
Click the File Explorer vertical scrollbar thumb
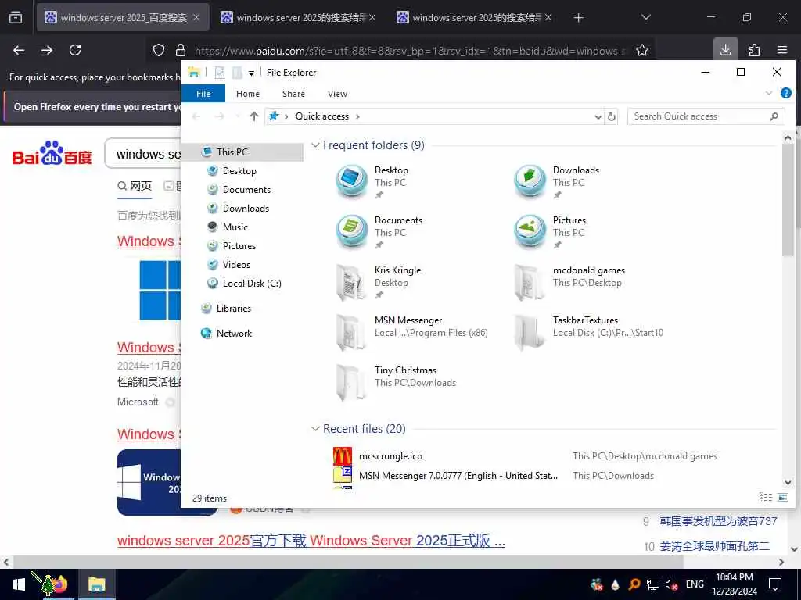tap(787, 200)
